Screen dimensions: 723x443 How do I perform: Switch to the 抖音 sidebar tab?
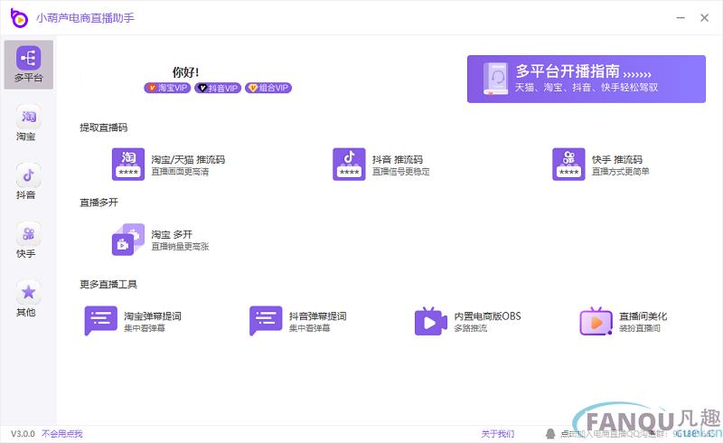[29, 182]
